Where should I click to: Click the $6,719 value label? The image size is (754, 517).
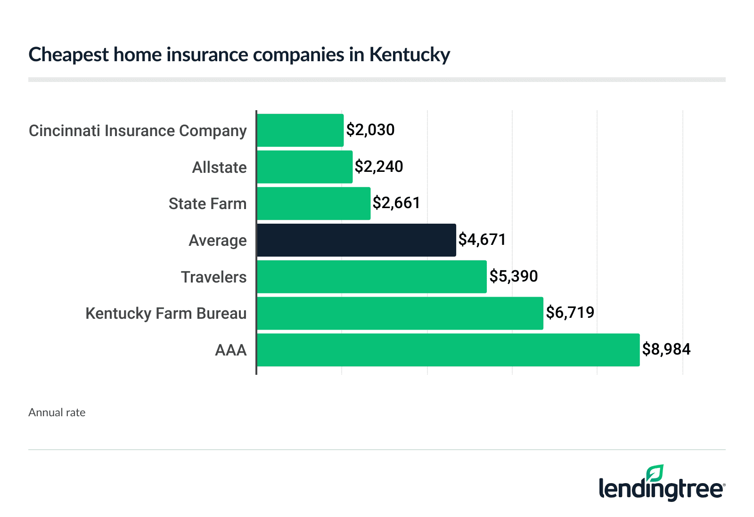(x=570, y=313)
